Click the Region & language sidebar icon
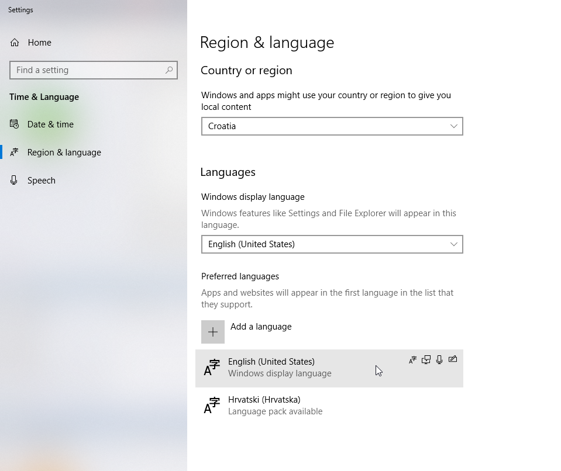The image size is (561, 471). click(14, 153)
